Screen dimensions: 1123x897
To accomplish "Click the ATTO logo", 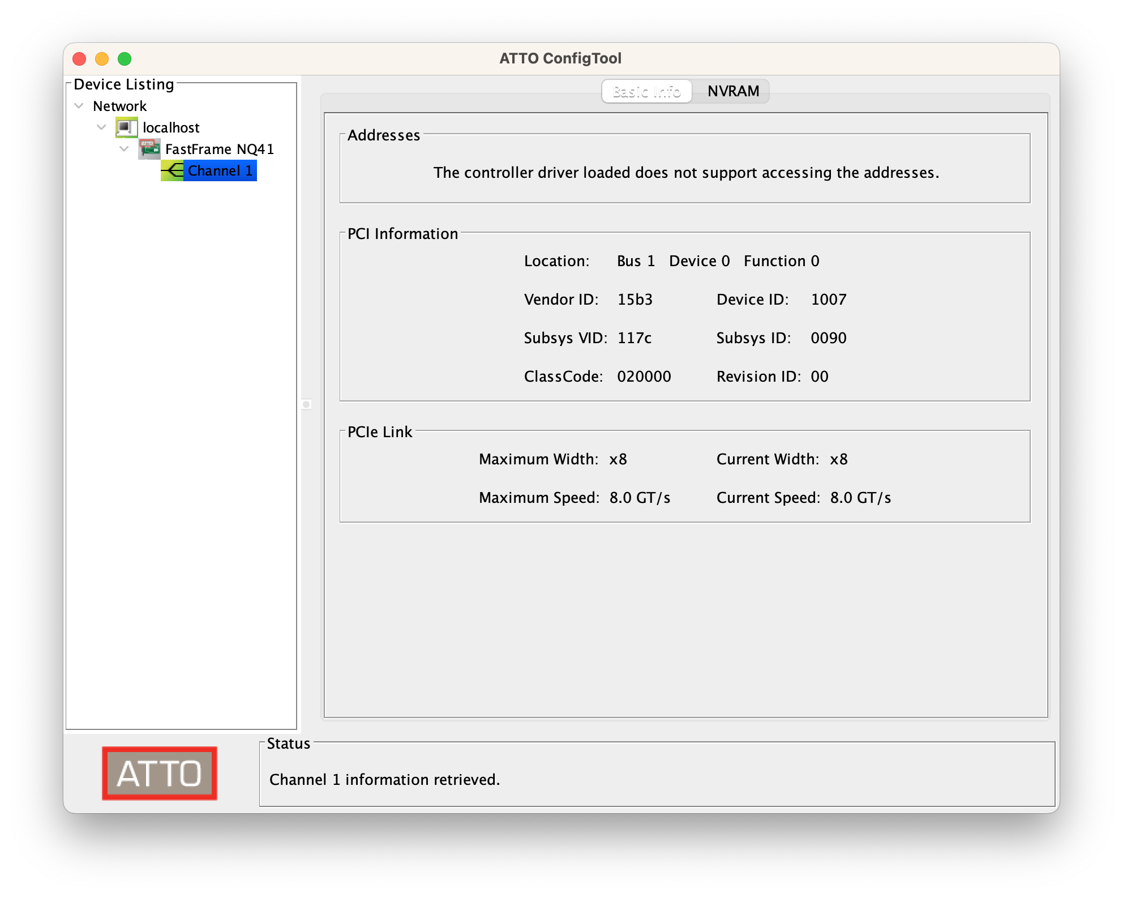I will [x=160, y=773].
